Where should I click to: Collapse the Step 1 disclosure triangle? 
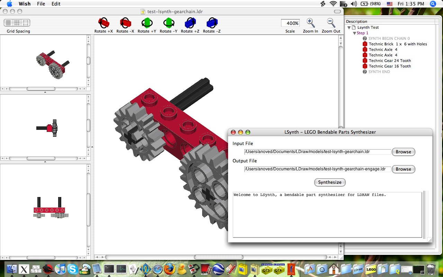point(354,33)
